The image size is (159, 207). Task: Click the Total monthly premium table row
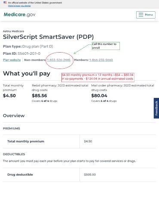[79, 141]
